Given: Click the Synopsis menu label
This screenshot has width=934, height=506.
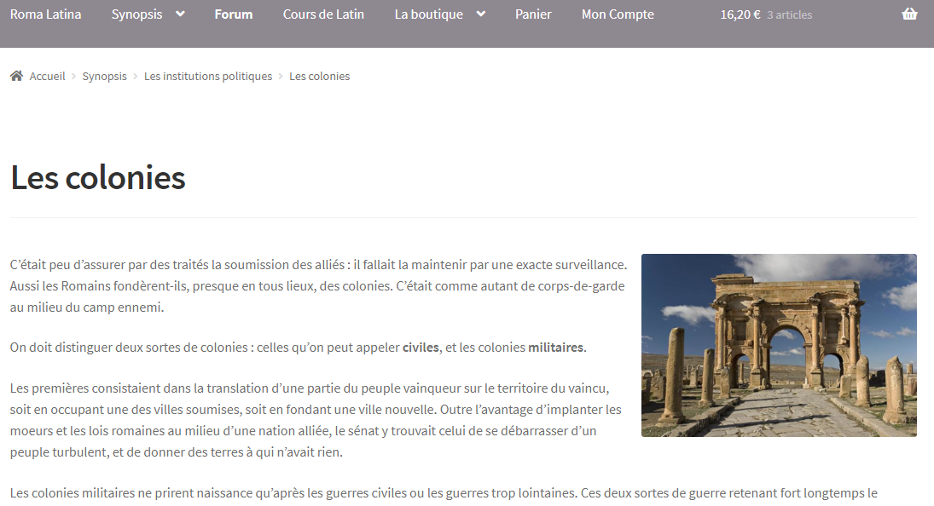Looking at the screenshot, I should pyautogui.click(x=136, y=14).
